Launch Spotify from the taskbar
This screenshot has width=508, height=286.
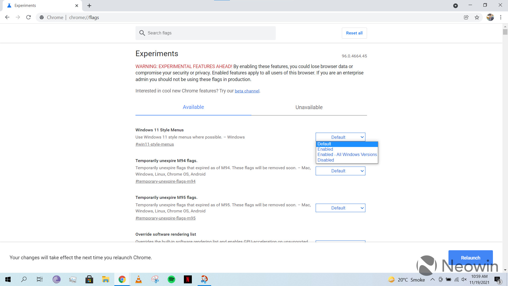coord(171,279)
